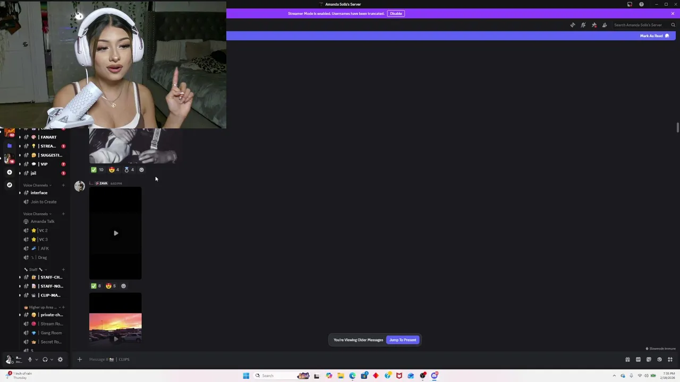
Task: Open the emoji picker in message bar
Action: point(659,360)
